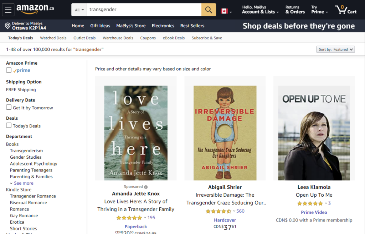Open Gift Ideas in the navigation bar
The height and width of the screenshot is (234, 365).
[x=100, y=26]
